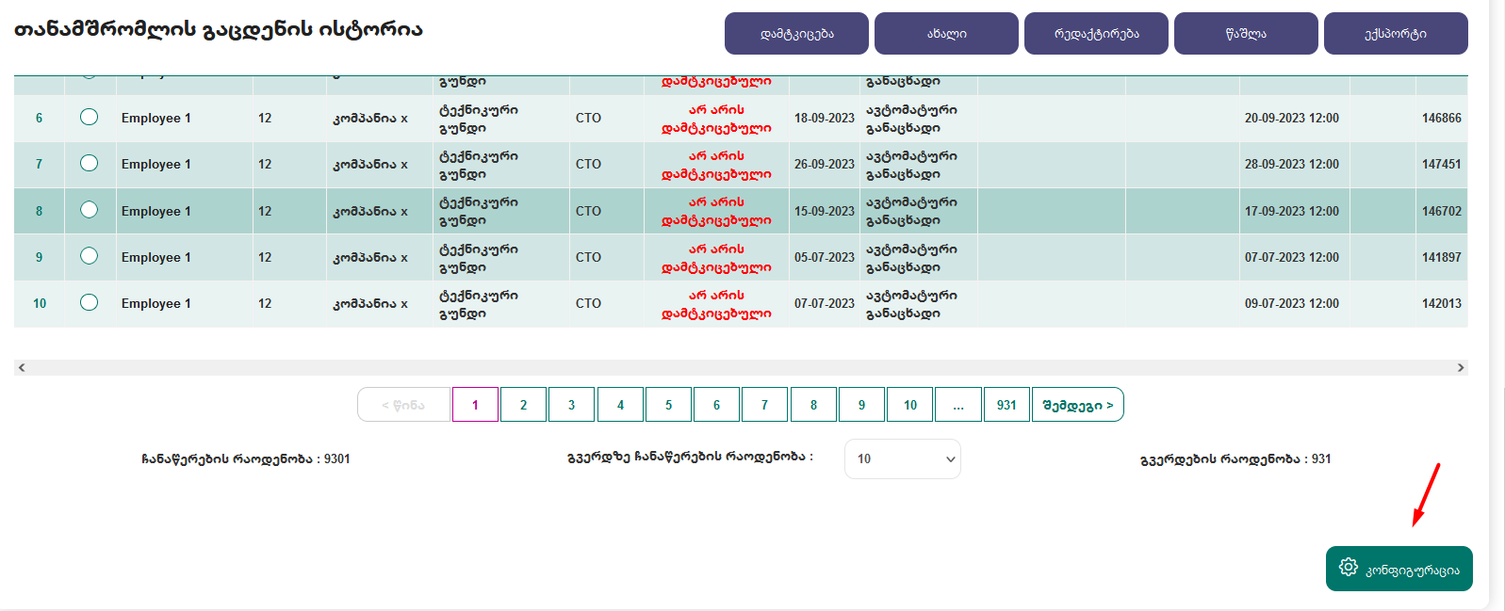Click the ექსპორტი button
Image resolution: width=1505 pixels, height=611 pixels.
click(x=1396, y=34)
